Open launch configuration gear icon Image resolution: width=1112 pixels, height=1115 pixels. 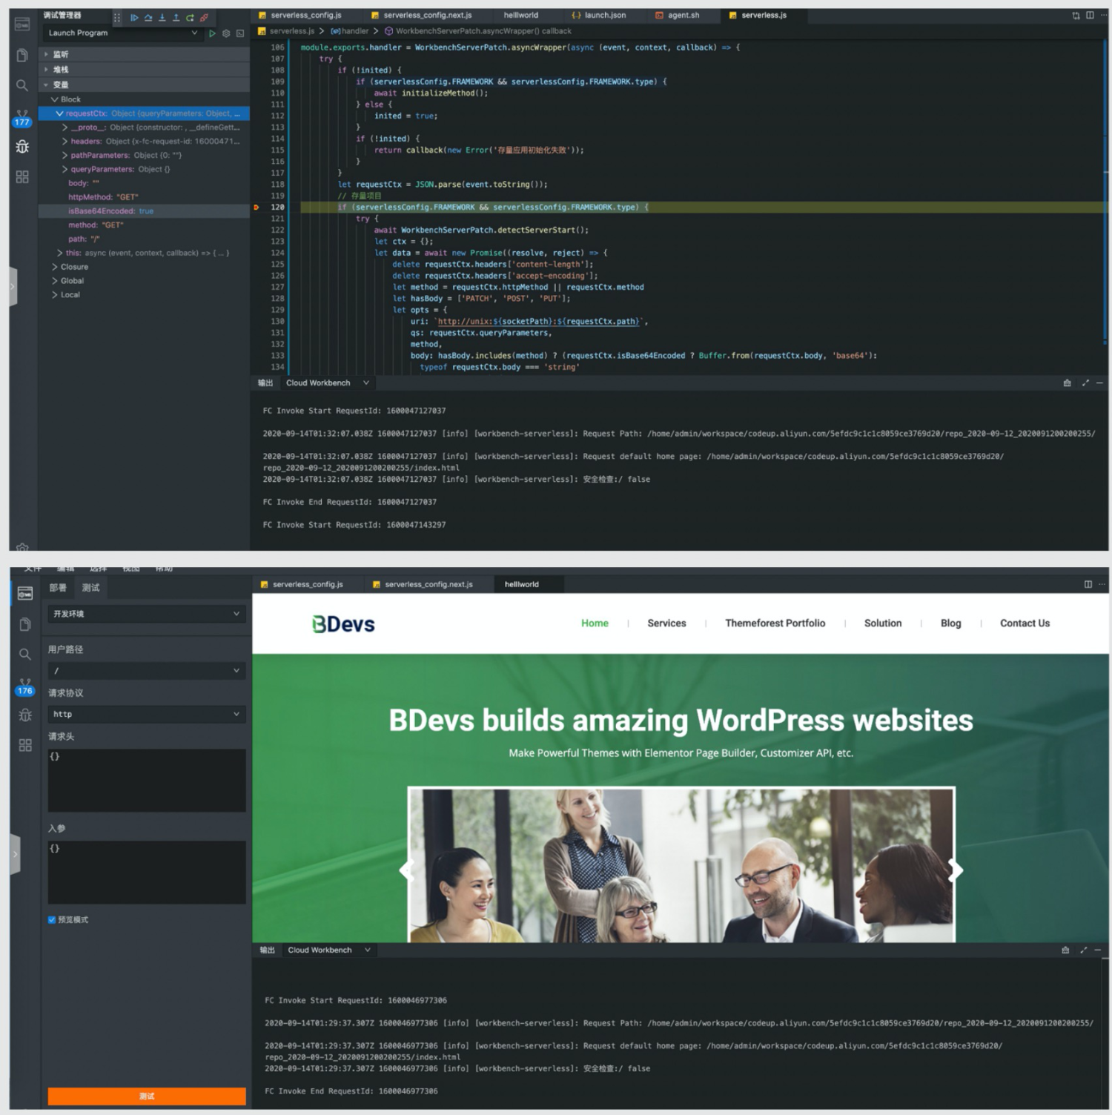coord(226,33)
